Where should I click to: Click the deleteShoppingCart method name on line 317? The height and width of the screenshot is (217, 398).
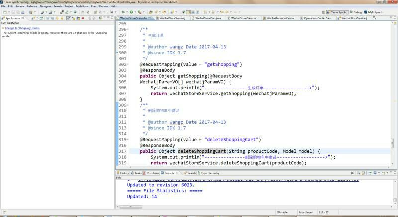(202, 151)
